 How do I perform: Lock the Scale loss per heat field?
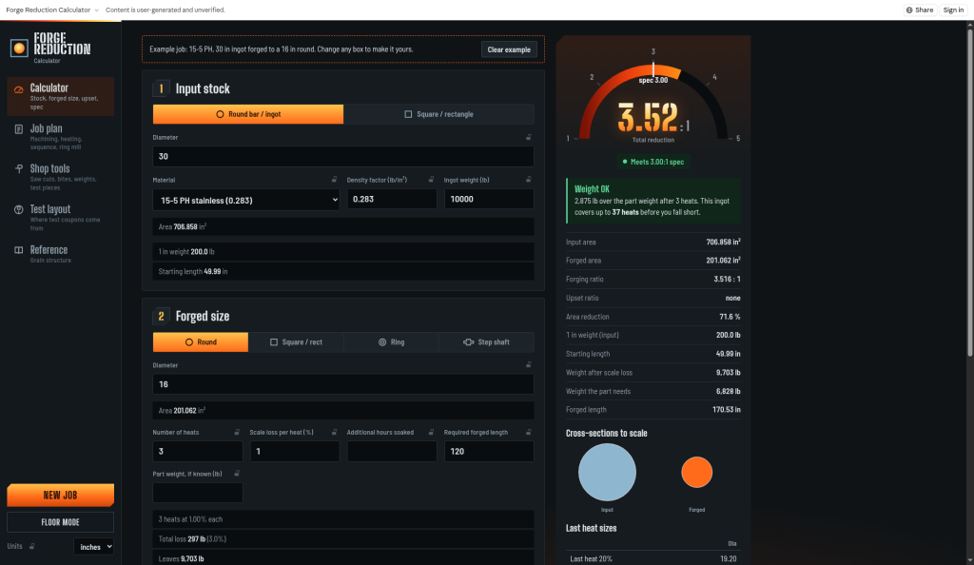[334, 432]
